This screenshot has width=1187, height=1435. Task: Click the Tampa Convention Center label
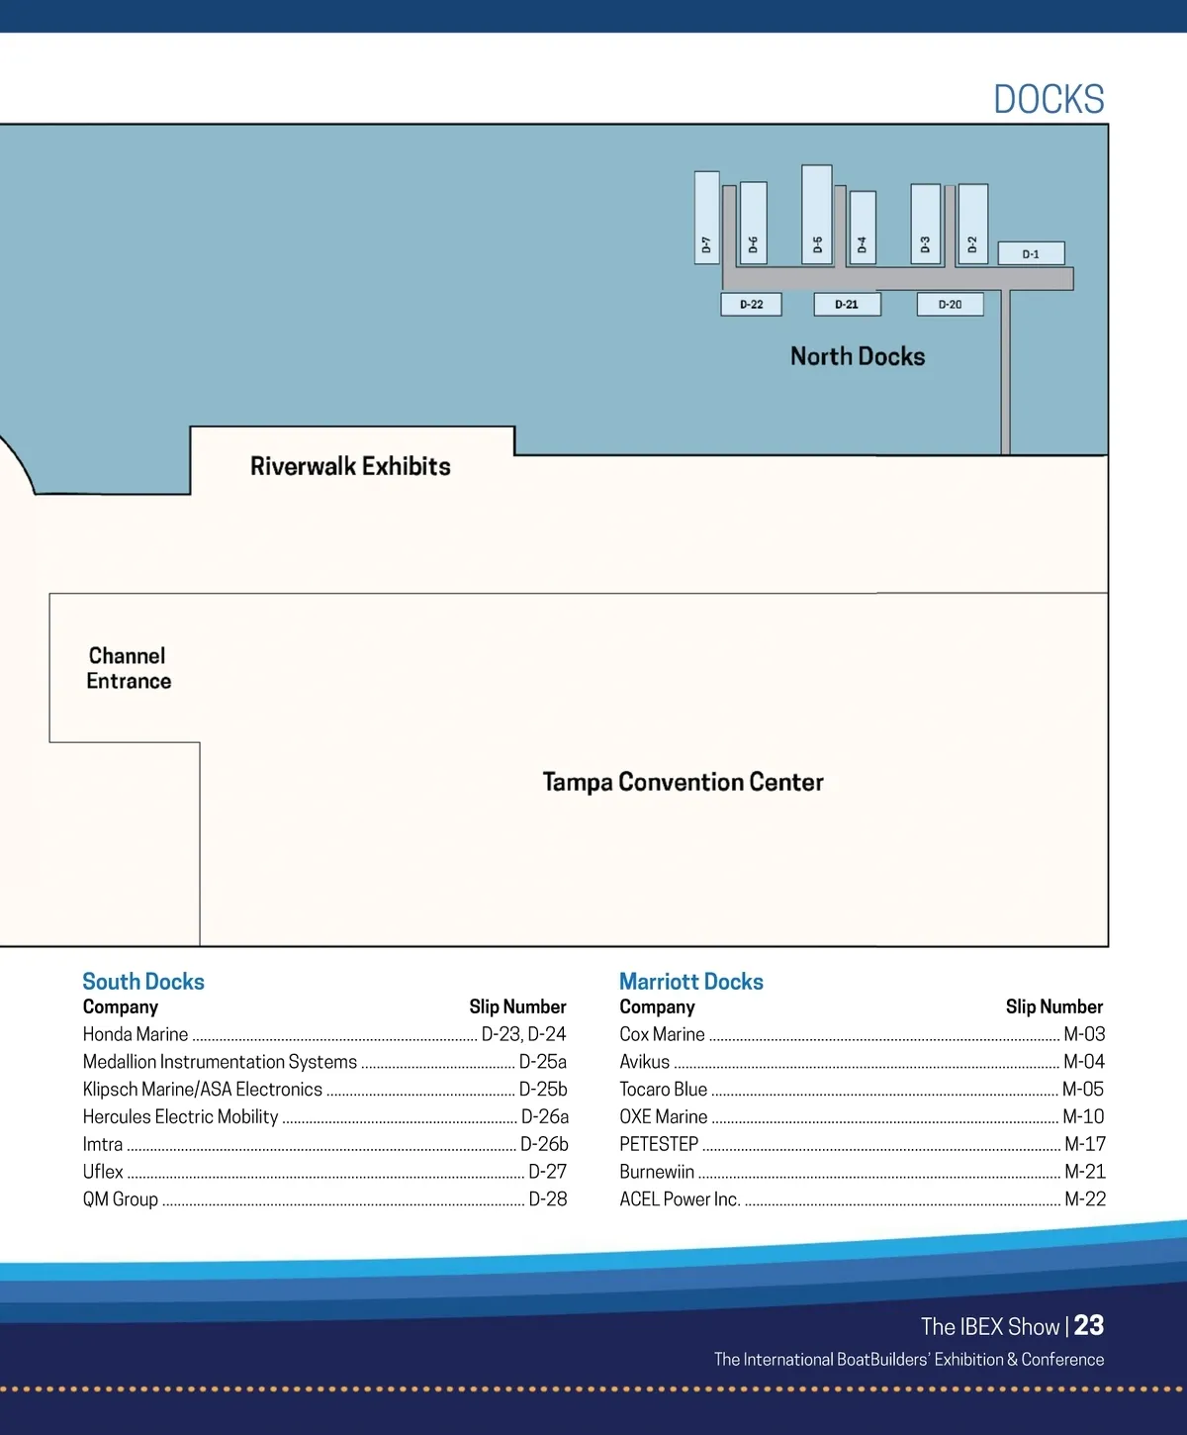click(683, 782)
